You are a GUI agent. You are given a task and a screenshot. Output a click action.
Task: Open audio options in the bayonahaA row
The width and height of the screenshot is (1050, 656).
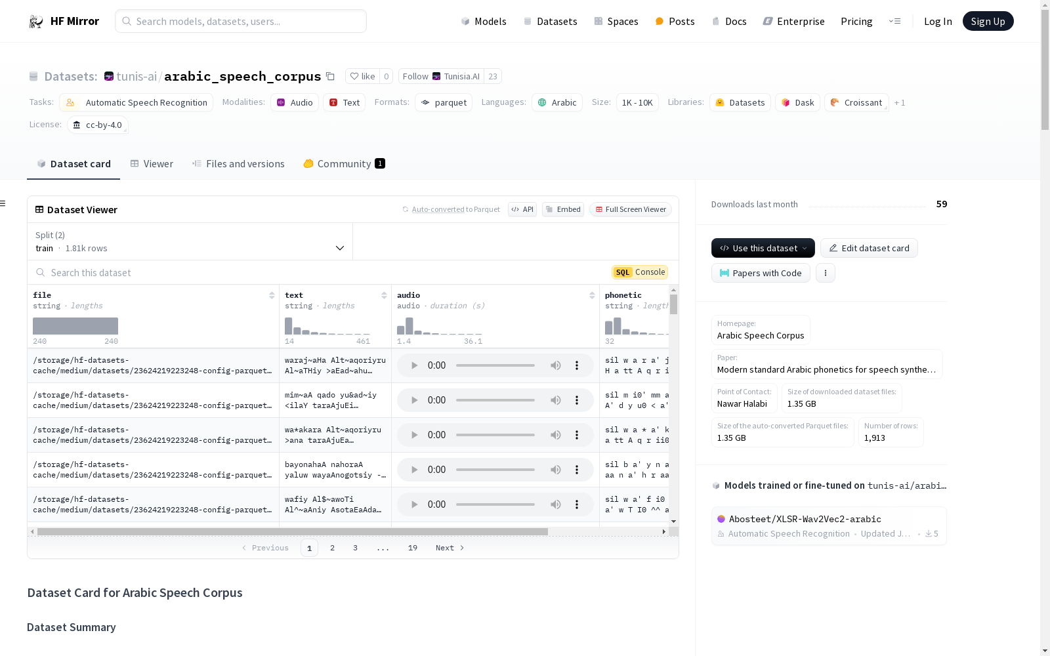pos(577,470)
